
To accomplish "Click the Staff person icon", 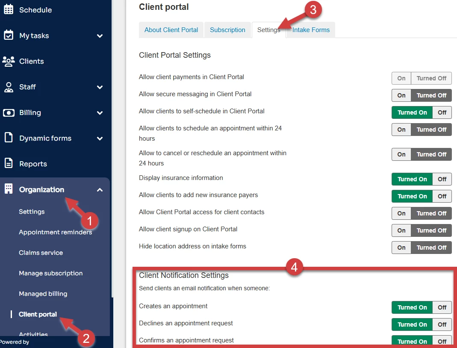I will click(x=9, y=87).
